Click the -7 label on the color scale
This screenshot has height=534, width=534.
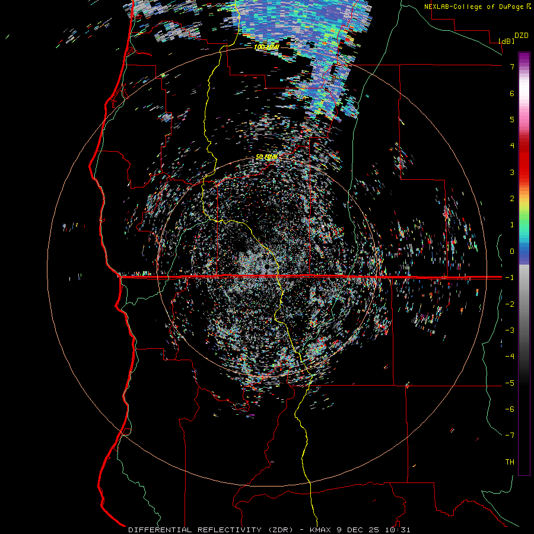[x=510, y=436]
